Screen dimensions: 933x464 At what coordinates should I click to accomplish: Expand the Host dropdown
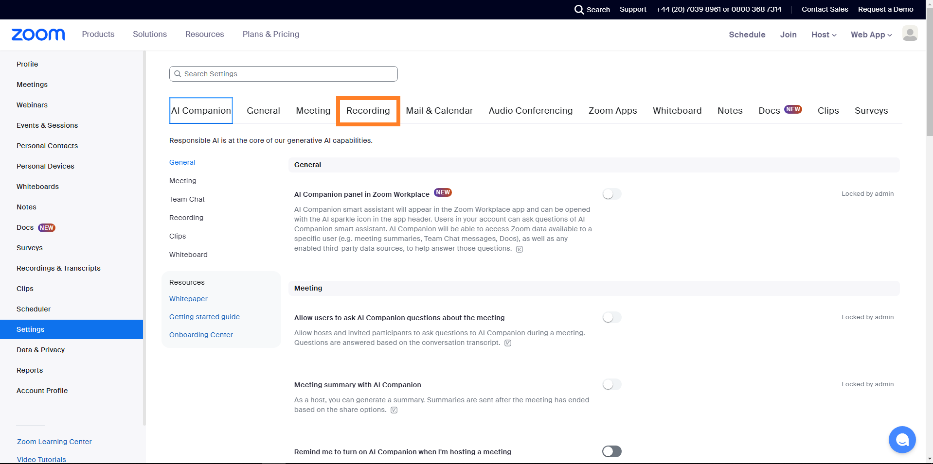[x=824, y=34]
